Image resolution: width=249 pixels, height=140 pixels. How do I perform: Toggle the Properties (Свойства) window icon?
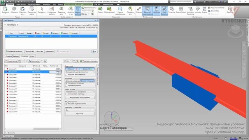coord(156,11)
